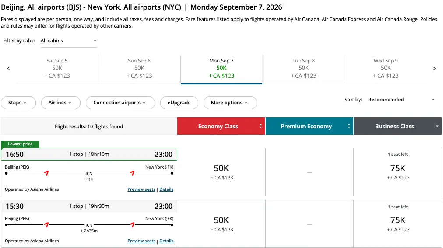Open the Airlines filter dropdown
443x248 pixels.
coord(60,103)
